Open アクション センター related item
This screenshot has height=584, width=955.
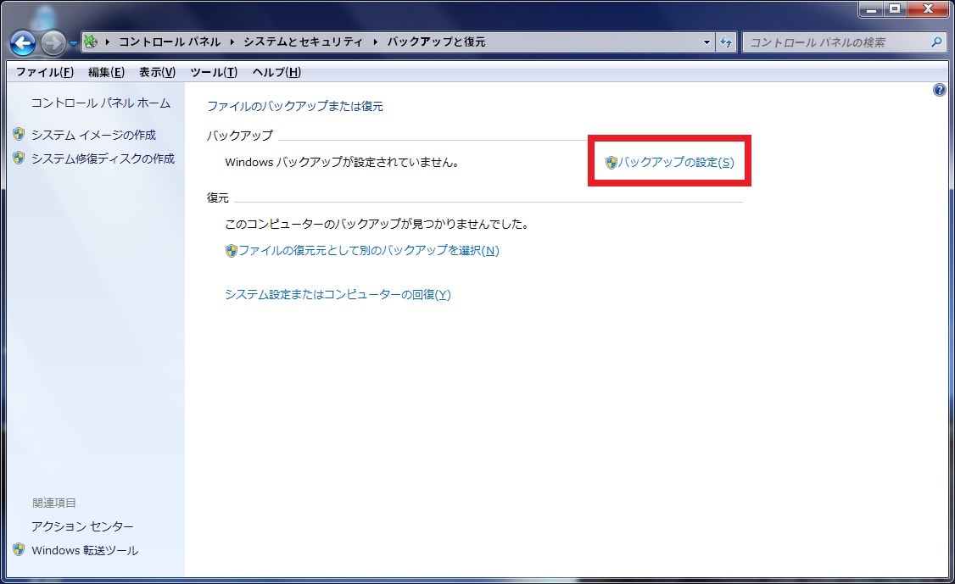pyautogui.click(x=82, y=526)
